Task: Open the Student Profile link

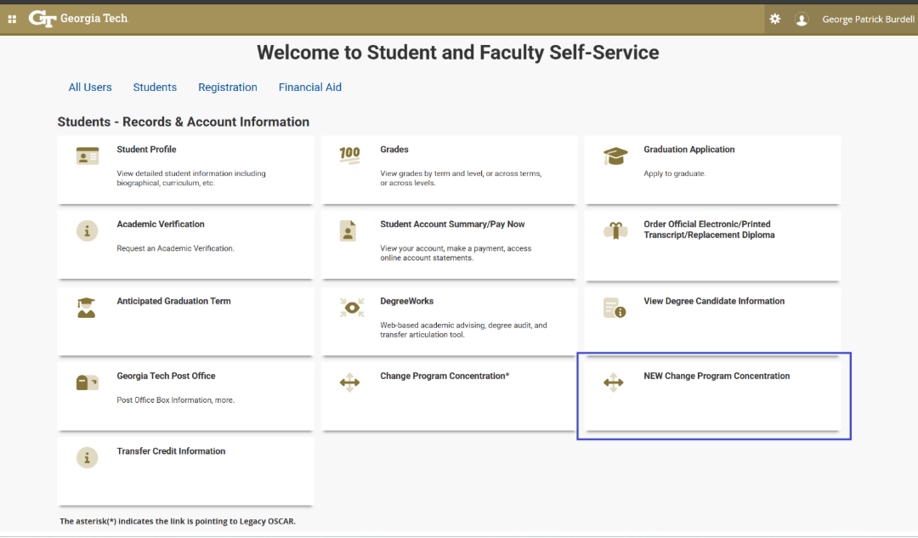Action: 146,150
